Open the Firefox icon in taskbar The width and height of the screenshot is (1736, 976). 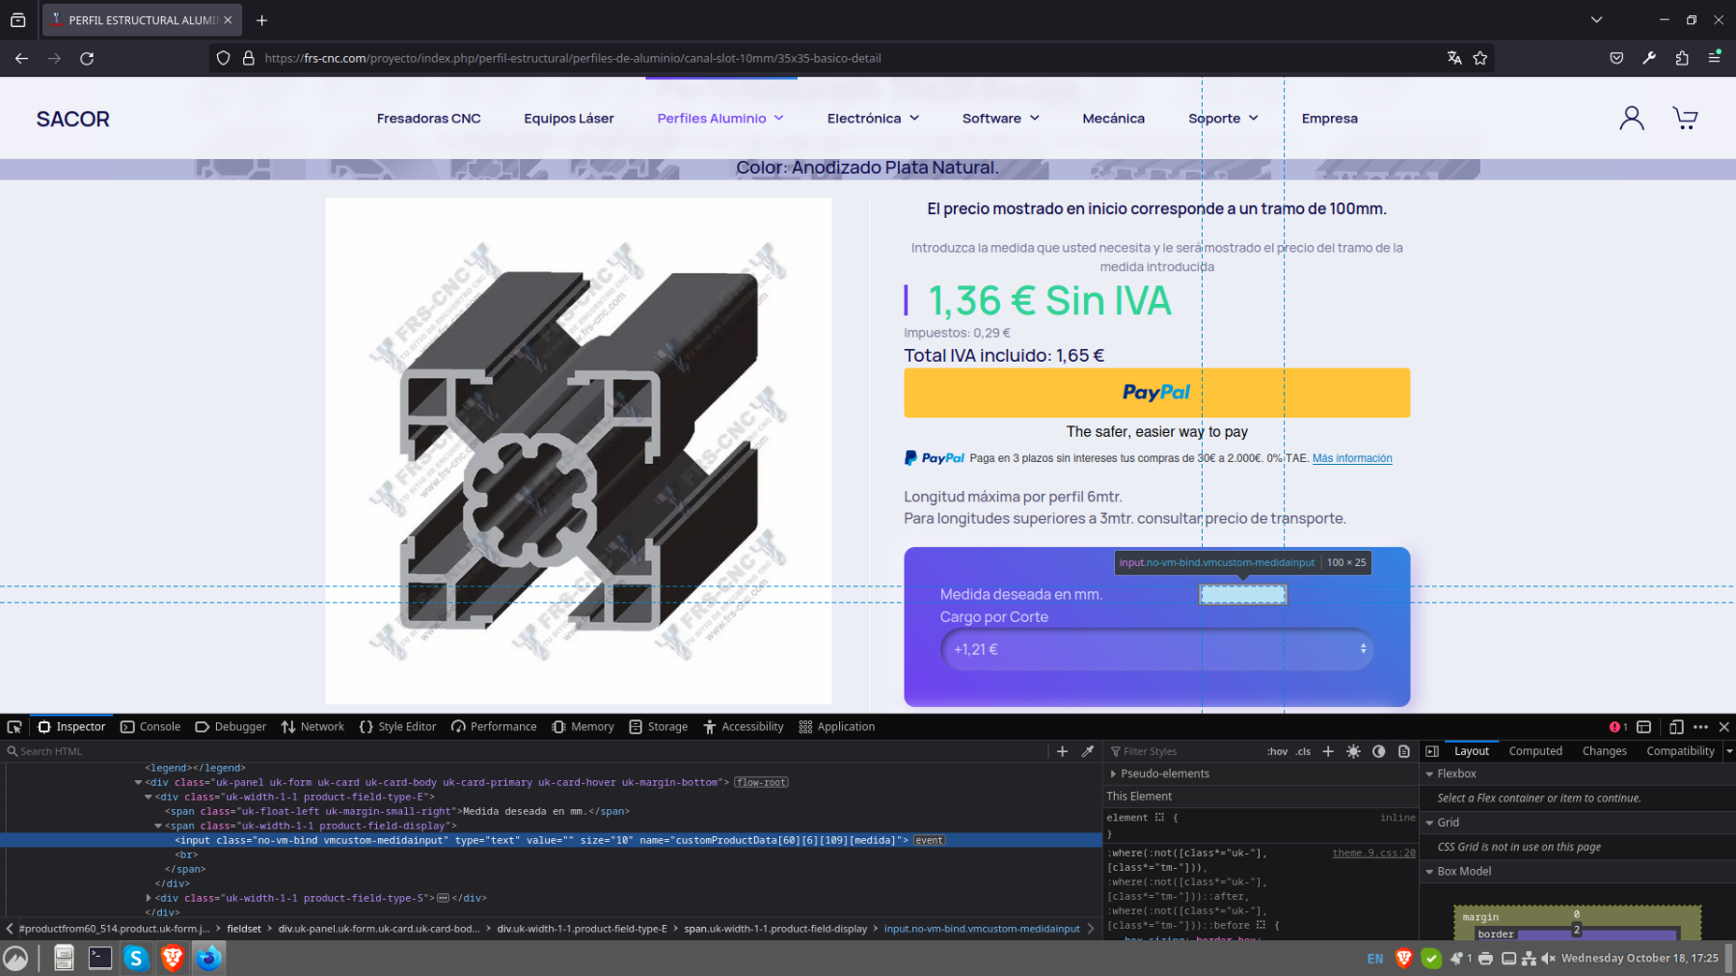209,958
